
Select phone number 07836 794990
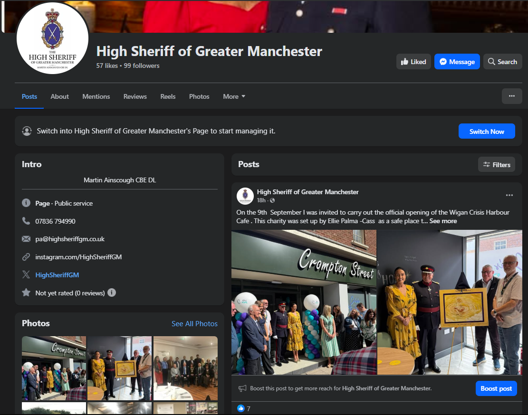click(55, 221)
